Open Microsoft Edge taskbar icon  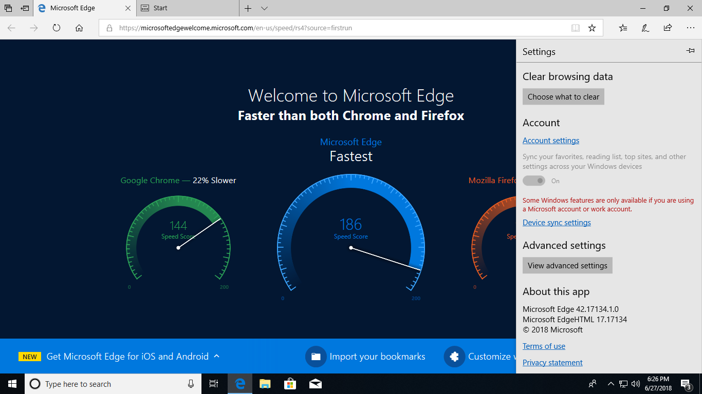(240, 384)
